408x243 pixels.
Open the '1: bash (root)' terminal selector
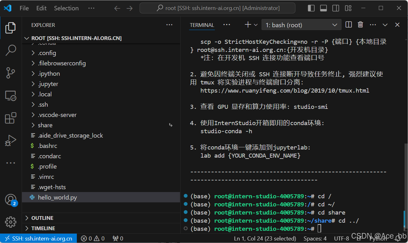coord(301,25)
